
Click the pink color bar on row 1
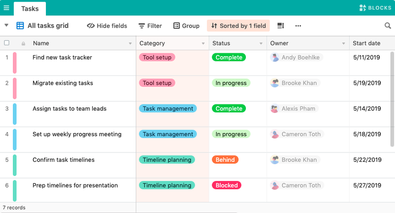pos(15,63)
